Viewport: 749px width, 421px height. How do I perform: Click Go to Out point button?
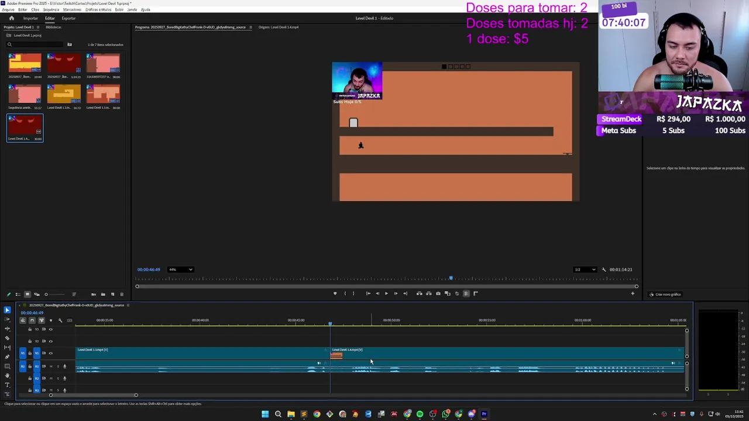(x=405, y=294)
